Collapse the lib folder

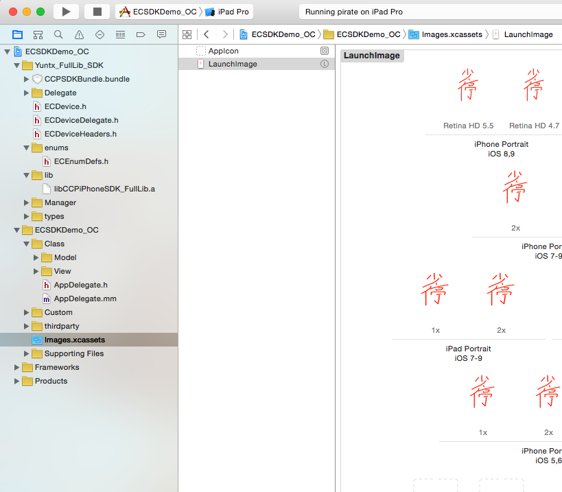coord(26,175)
